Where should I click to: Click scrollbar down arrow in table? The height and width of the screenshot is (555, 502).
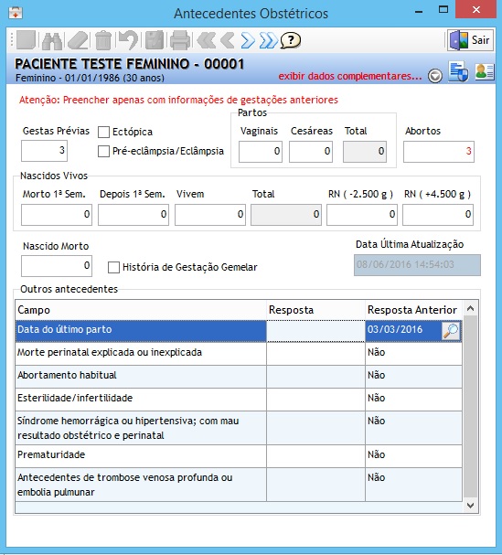pyautogui.click(x=471, y=506)
